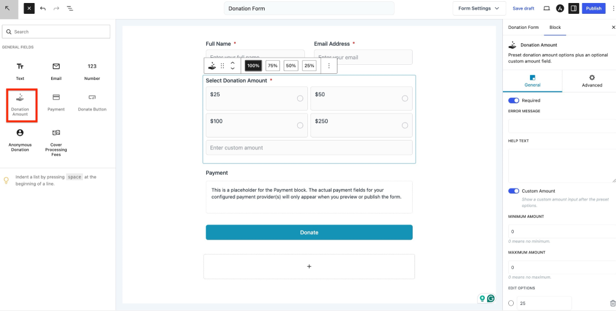Viewport: 616px width, 311px height.
Task: Click the Email Address input field
Action: pyautogui.click(x=363, y=57)
